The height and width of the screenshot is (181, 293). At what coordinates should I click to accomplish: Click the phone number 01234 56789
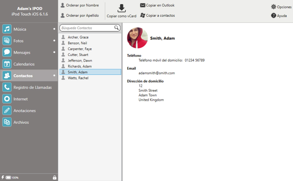click(x=195, y=60)
